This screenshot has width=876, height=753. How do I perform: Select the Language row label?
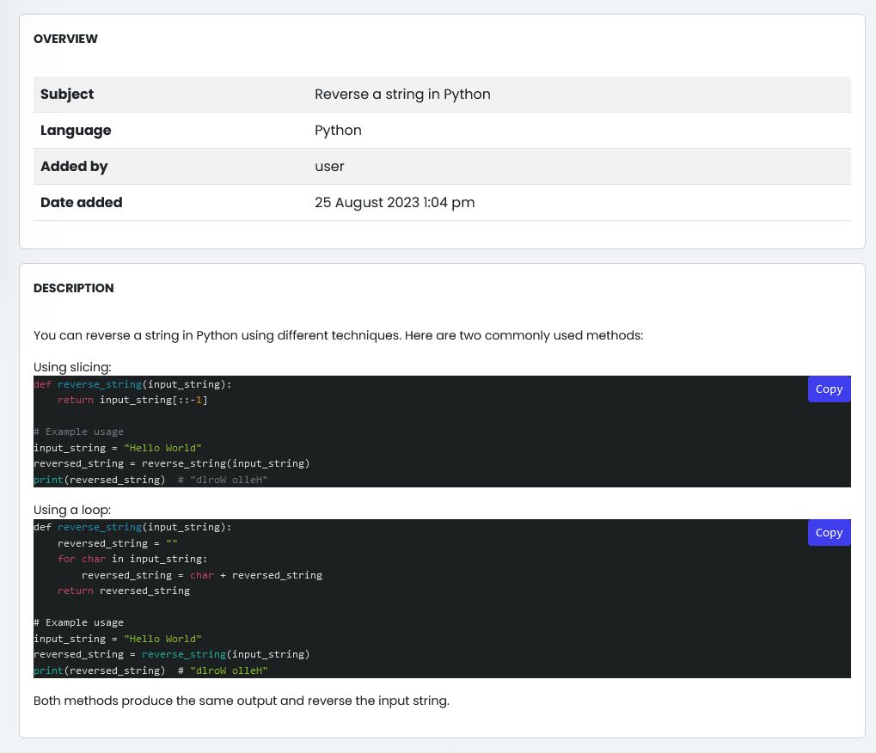click(76, 131)
